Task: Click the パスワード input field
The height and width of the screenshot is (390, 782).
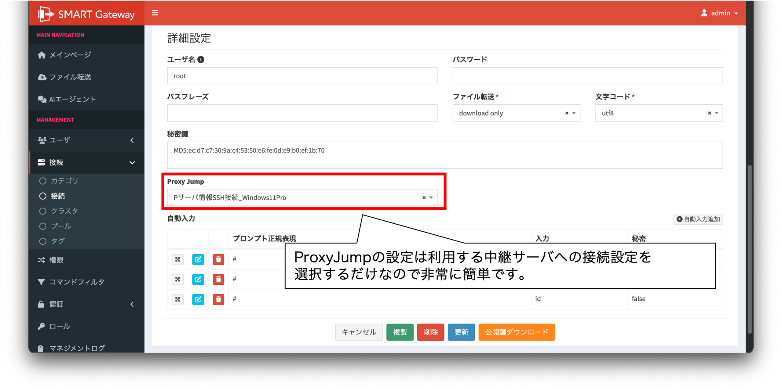Action: pos(587,76)
